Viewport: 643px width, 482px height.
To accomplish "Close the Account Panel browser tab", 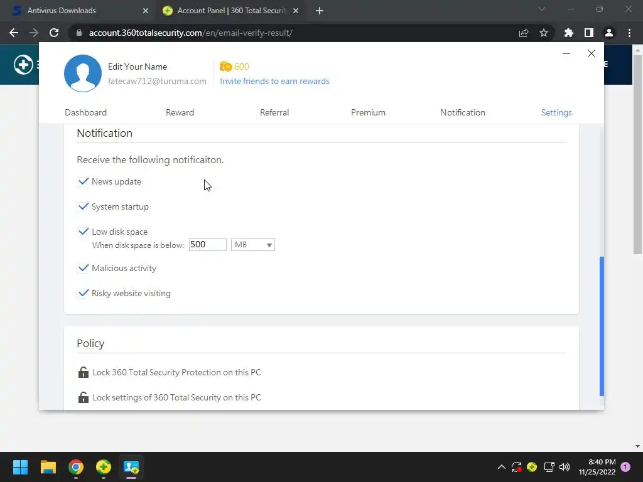I will pos(296,11).
